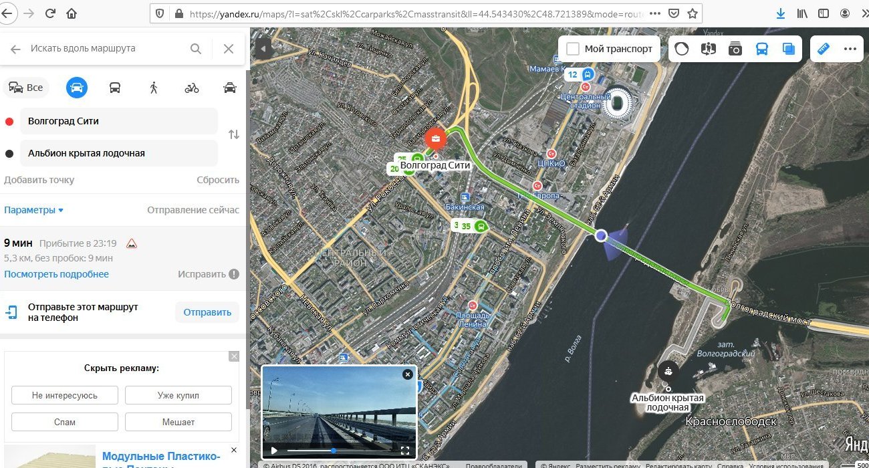
Task: Switch to the walking route mode
Action: tap(154, 88)
